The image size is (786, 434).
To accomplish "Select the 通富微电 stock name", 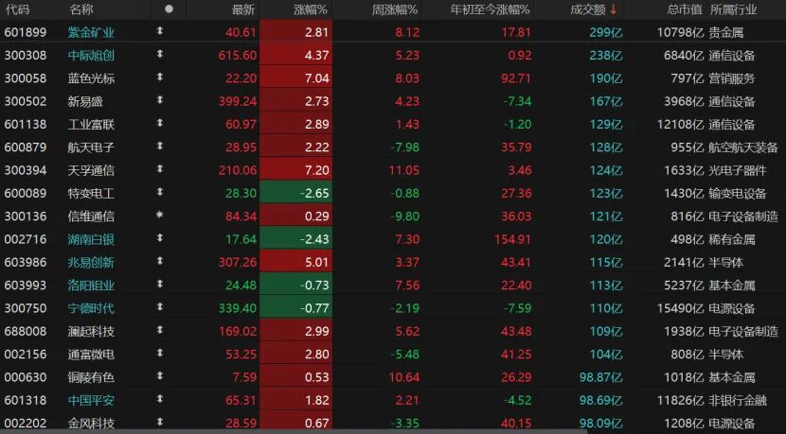I will [91, 355].
